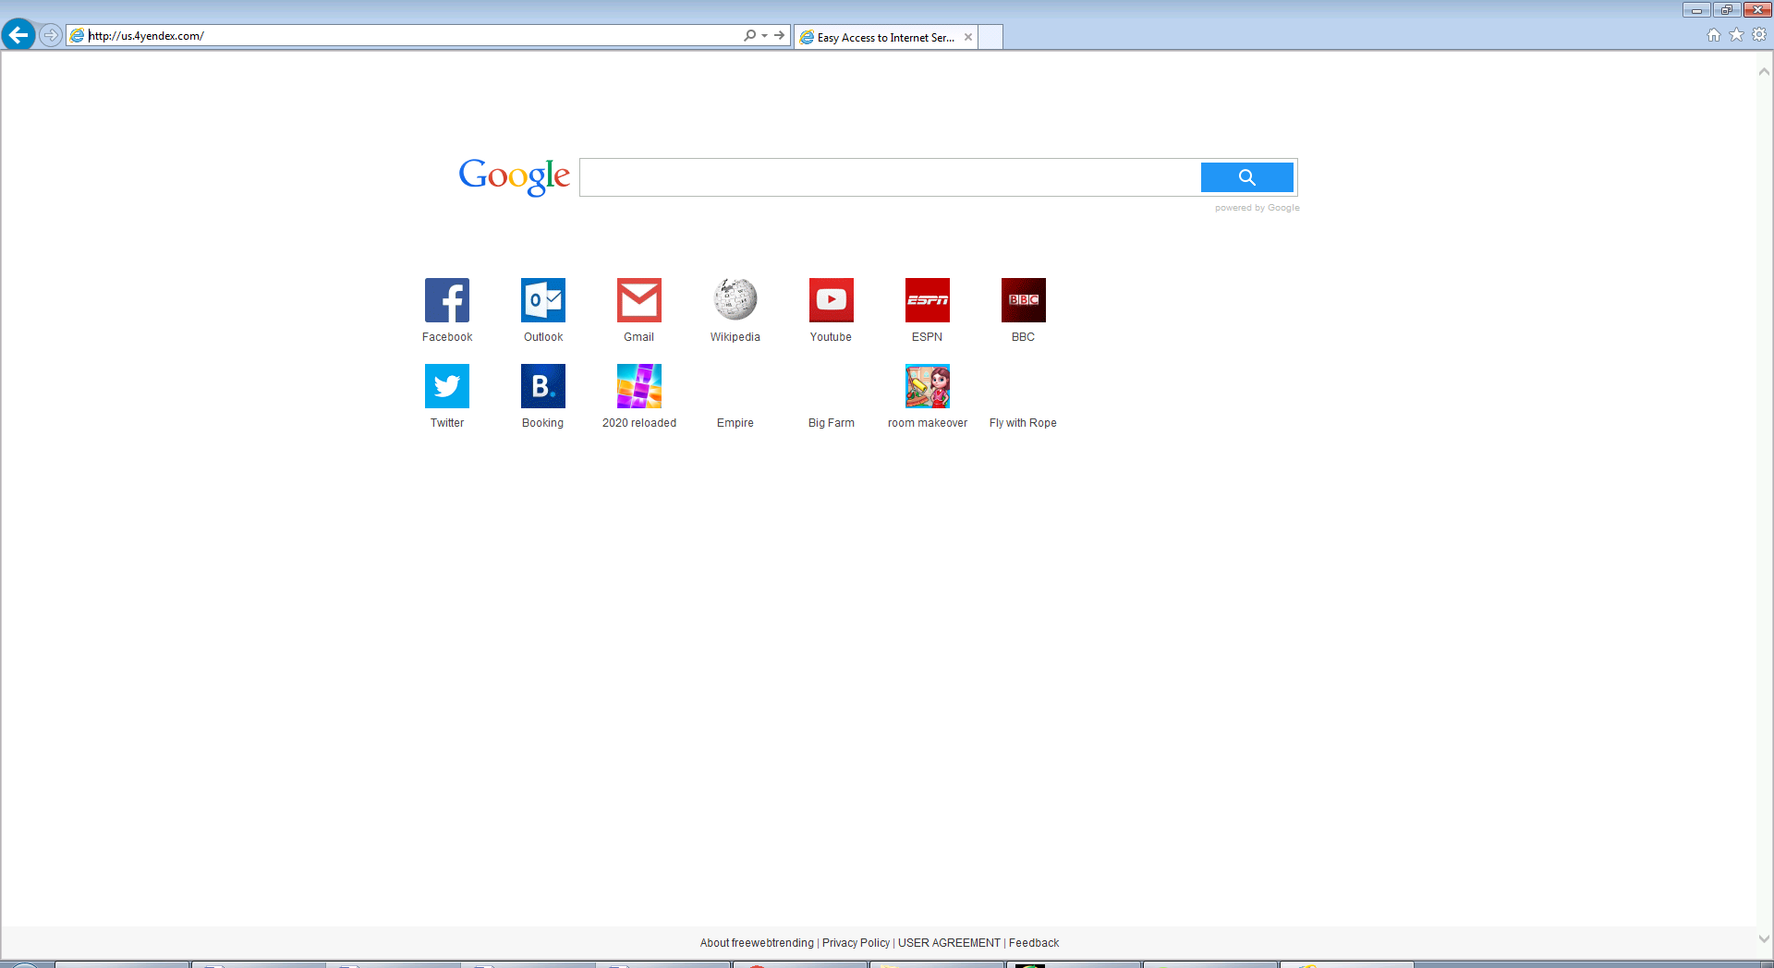Image resolution: width=1774 pixels, height=968 pixels.
Task: Open the room makeover game icon
Action: (928, 386)
